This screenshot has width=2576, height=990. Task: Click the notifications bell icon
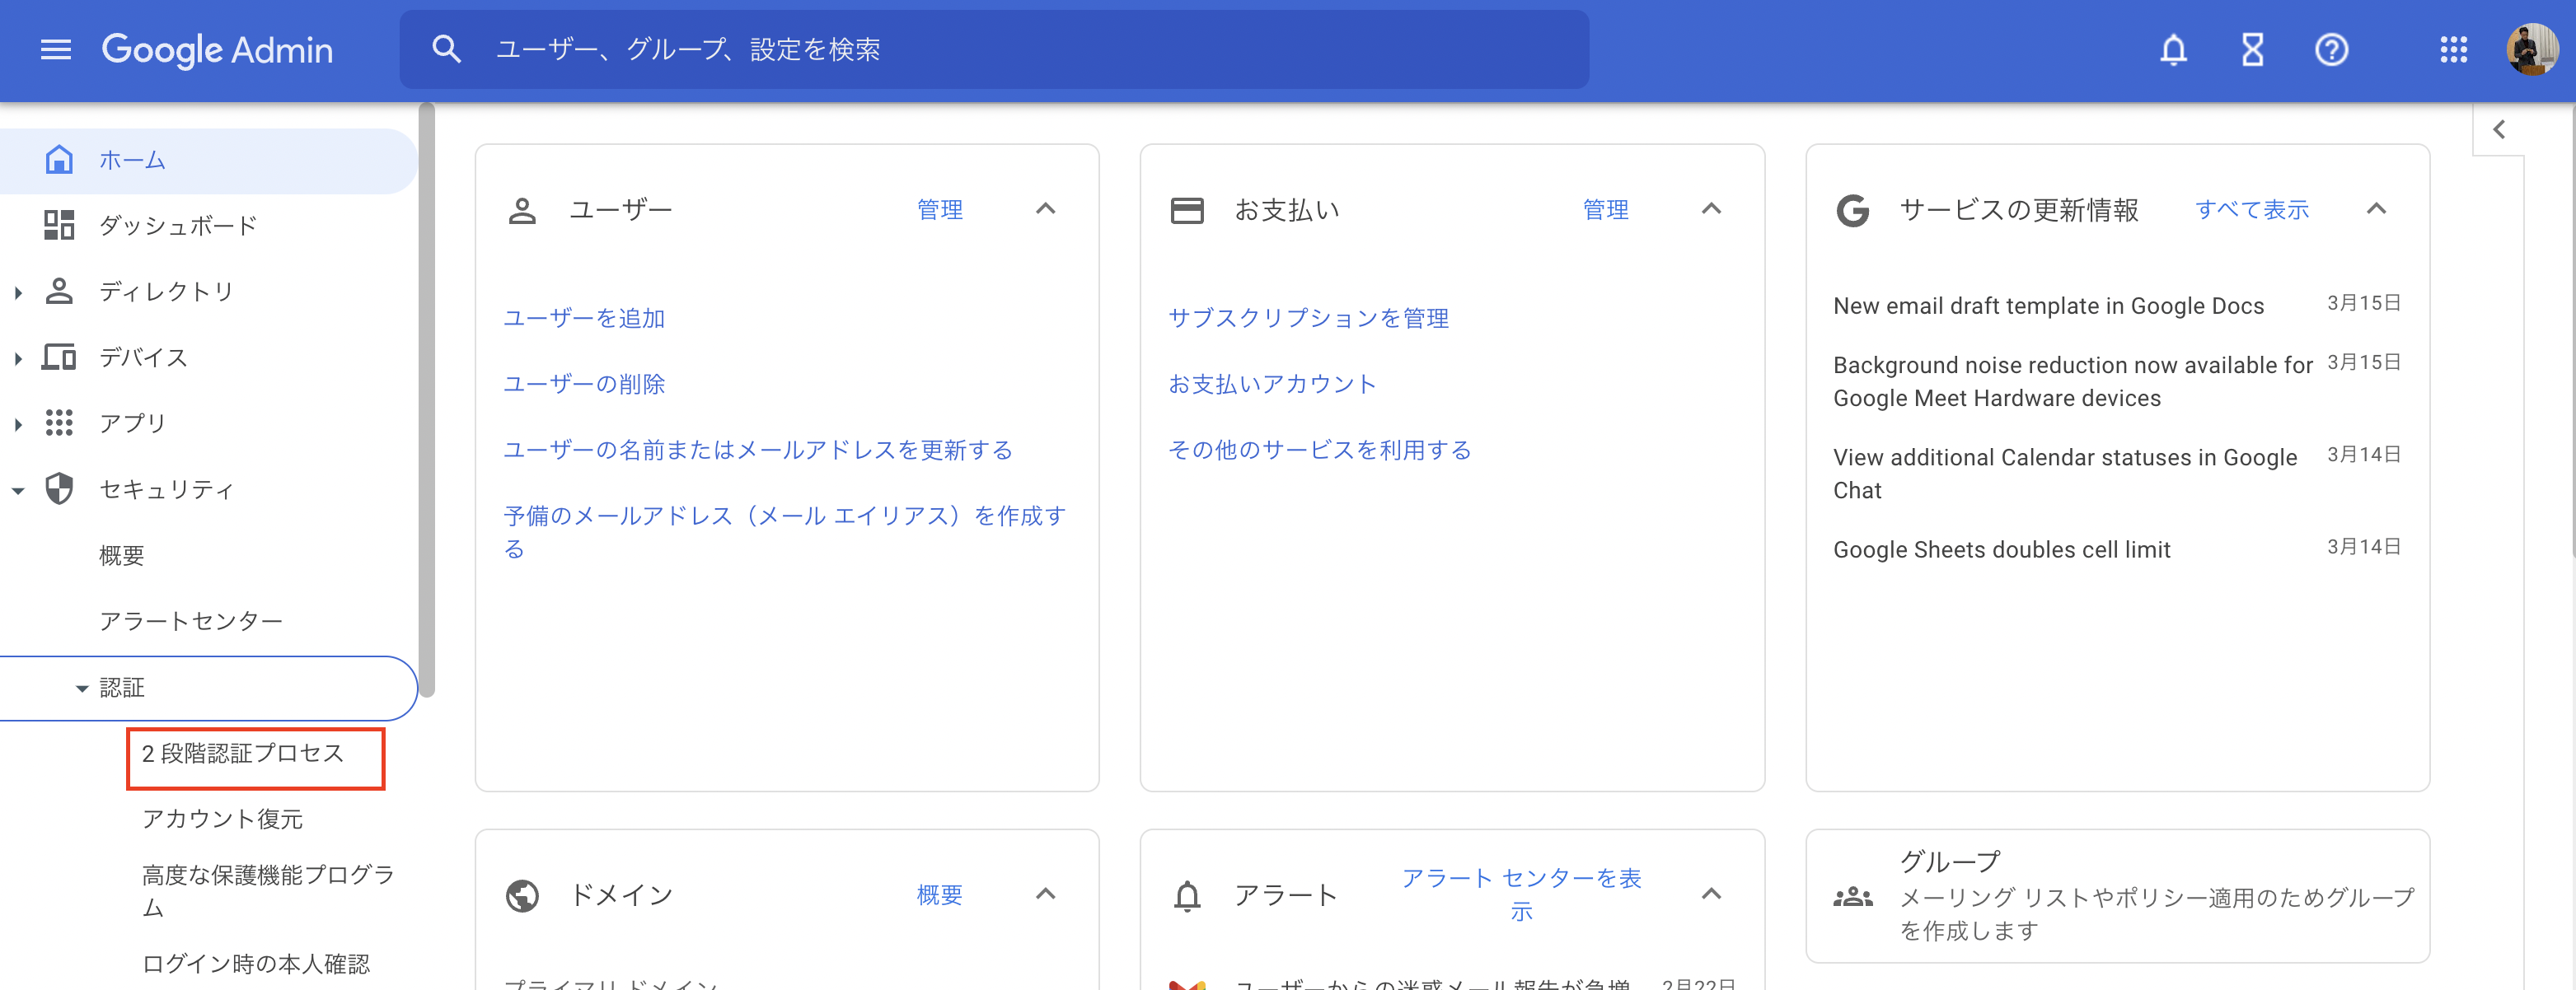(2173, 50)
